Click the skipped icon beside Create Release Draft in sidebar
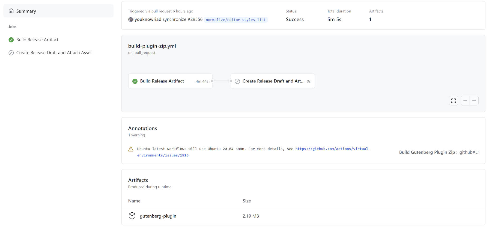Image resolution: width=489 pixels, height=232 pixels. (x=11, y=53)
